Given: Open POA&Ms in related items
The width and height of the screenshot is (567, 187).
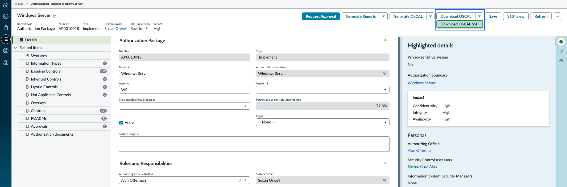Looking at the screenshot, I should coord(64,118).
